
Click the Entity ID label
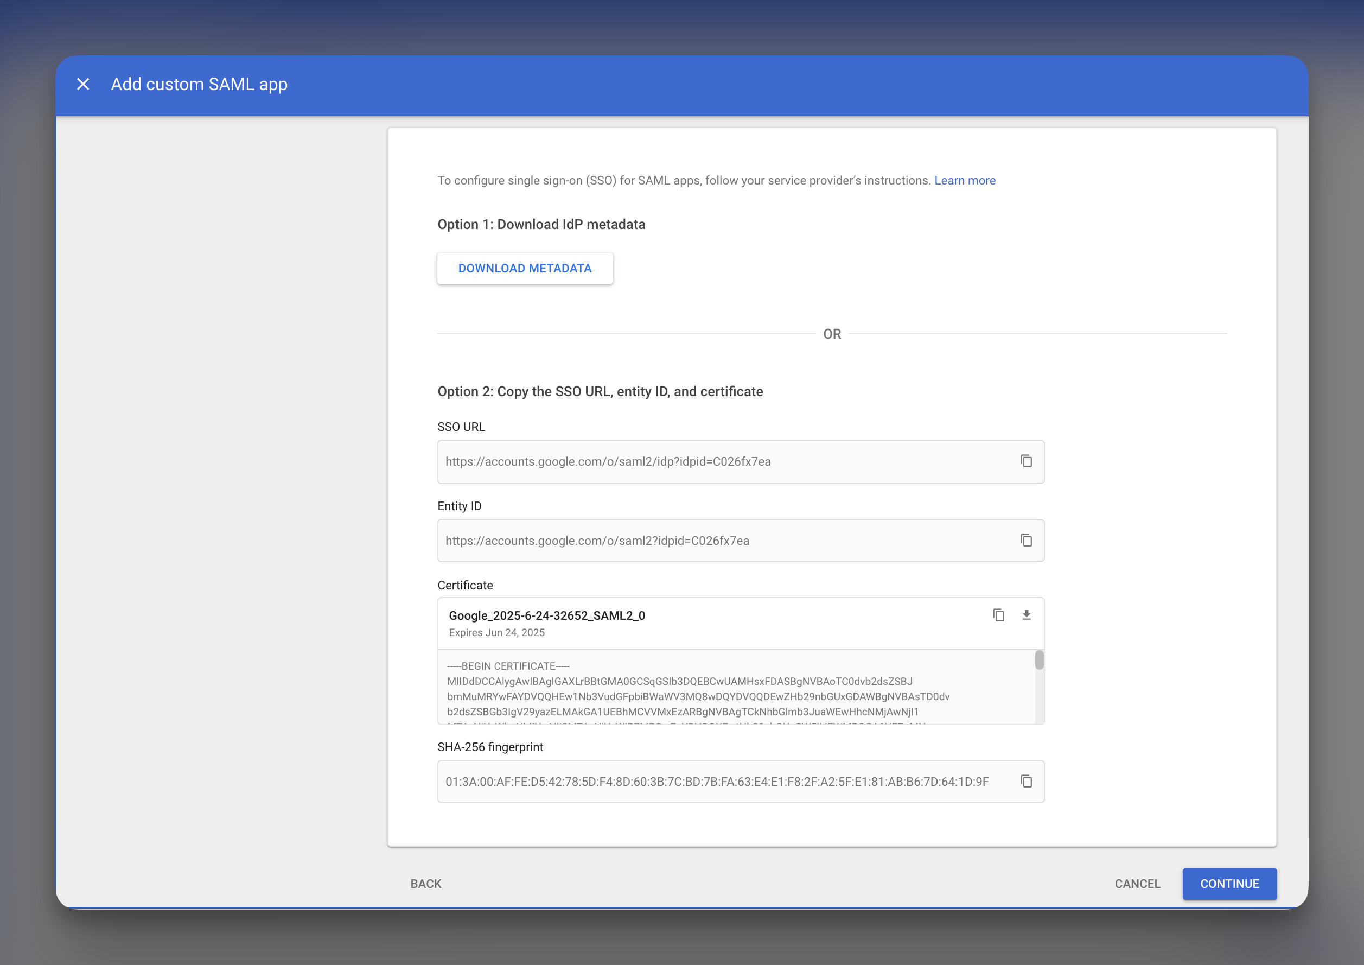click(459, 506)
